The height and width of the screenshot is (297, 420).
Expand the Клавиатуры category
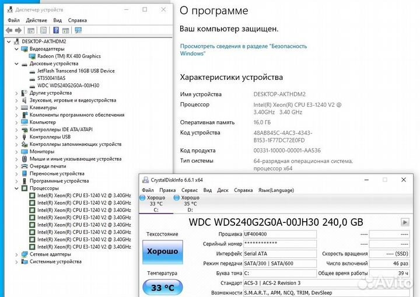click(16, 107)
